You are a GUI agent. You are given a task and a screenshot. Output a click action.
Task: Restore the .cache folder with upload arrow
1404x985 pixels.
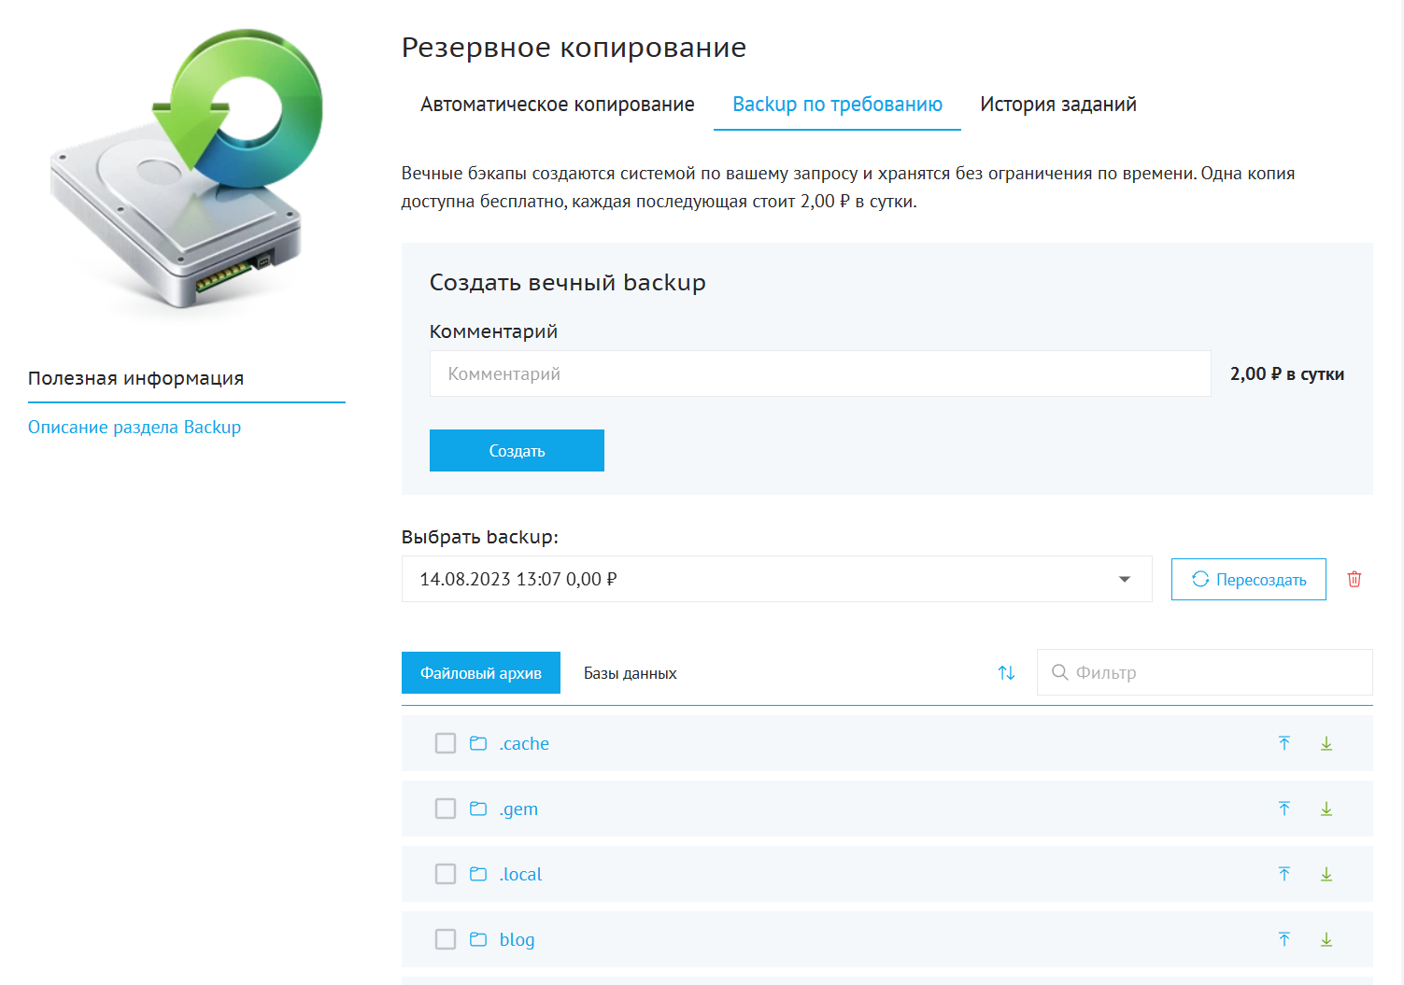pos(1284,743)
